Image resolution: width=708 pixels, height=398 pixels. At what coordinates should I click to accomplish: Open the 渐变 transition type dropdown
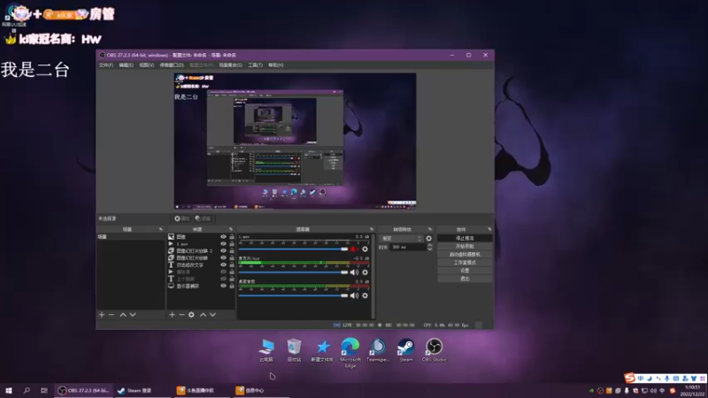pos(402,238)
